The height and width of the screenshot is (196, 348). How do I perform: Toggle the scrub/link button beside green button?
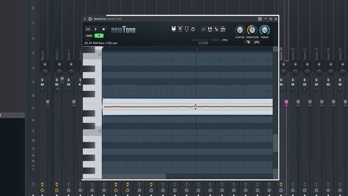pos(89,35)
